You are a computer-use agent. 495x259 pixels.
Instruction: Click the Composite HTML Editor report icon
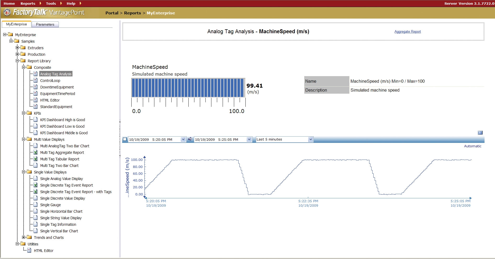click(36, 100)
